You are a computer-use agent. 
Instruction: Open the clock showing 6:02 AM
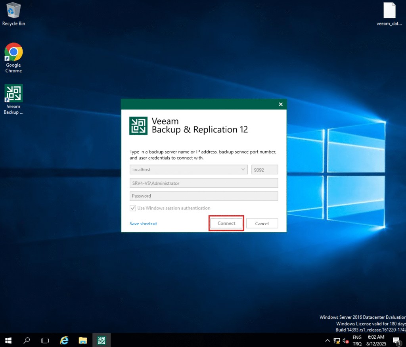pos(376,341)
